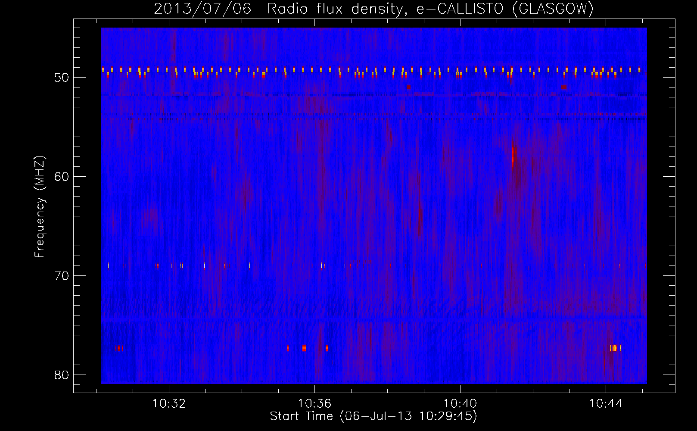Viewport: 697px width, 431px height.
Task: Click the date "2013/07/06" in the title
Action: coord(202,9)
